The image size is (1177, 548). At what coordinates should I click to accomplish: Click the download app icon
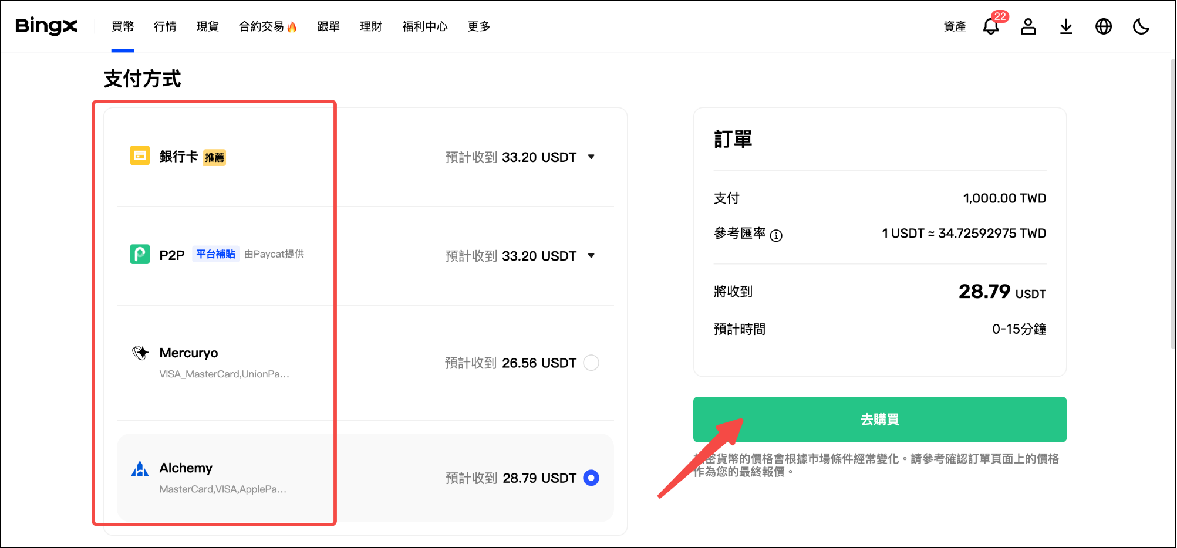click(x=1065, y=26)
